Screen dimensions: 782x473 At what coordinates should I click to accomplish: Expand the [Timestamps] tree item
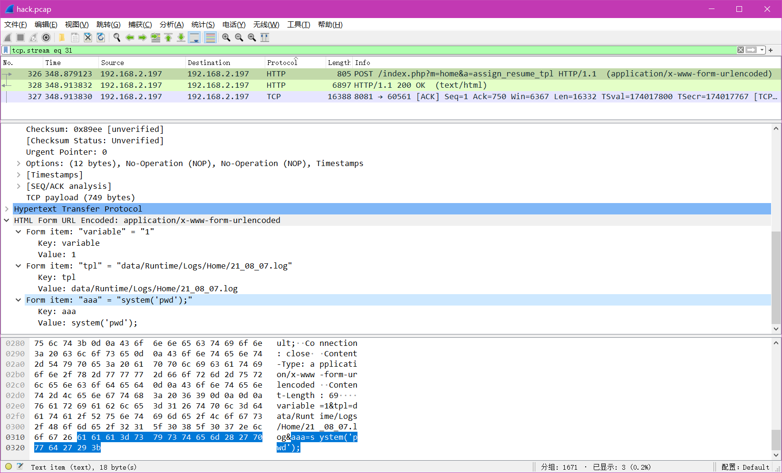click(19, 175)
